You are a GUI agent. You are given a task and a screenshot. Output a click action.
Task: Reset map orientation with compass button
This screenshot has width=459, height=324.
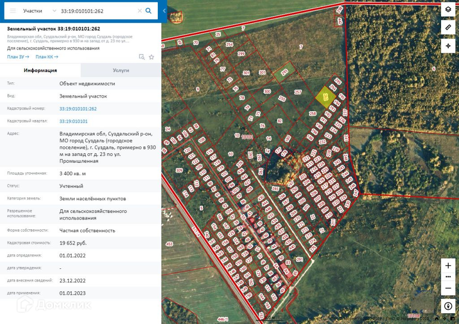coord(448,306)
